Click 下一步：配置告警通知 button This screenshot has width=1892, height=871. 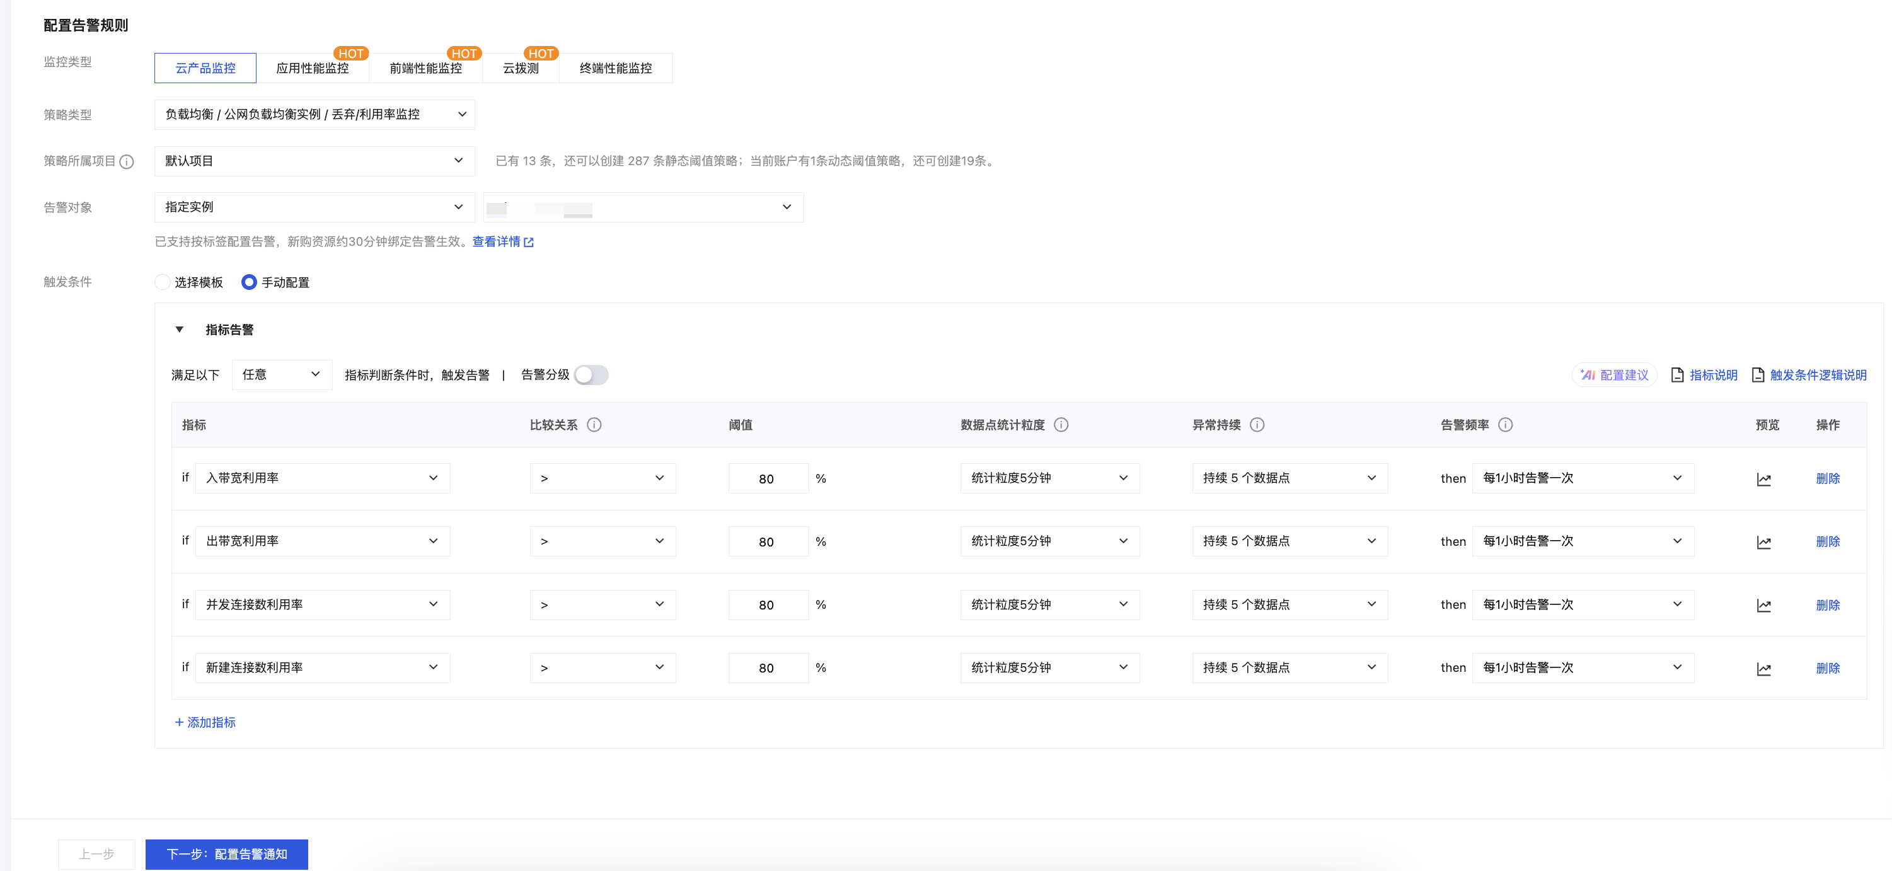pyautogui.click(x=226, y=854)
